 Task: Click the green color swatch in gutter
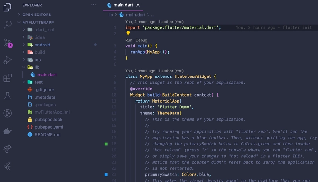click(106, 144)
